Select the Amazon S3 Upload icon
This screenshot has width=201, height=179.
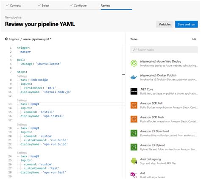point(134,147)
